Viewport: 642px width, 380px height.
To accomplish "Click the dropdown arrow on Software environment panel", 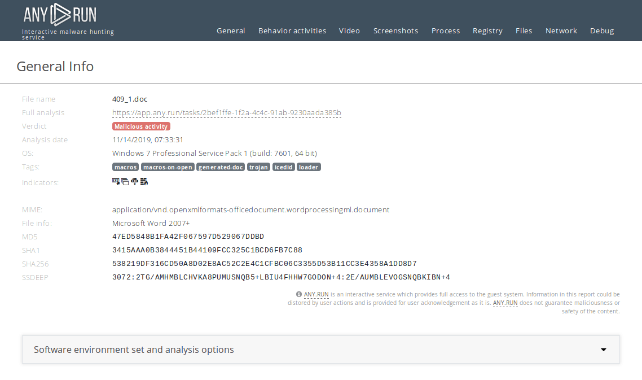I will point(603,350).
